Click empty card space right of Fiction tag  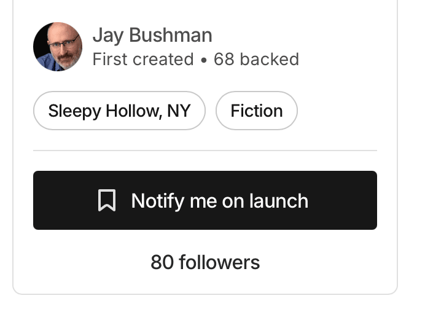point(341,111)
